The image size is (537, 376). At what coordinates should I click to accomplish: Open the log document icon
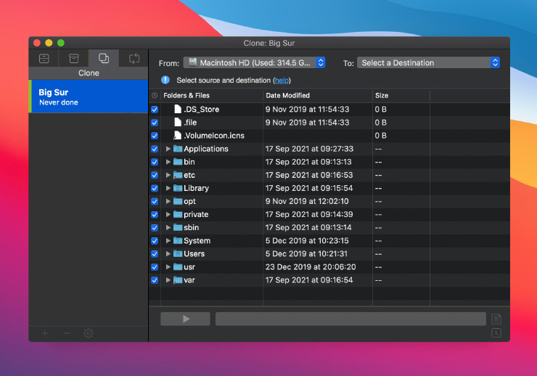click(x=496, y=319)
